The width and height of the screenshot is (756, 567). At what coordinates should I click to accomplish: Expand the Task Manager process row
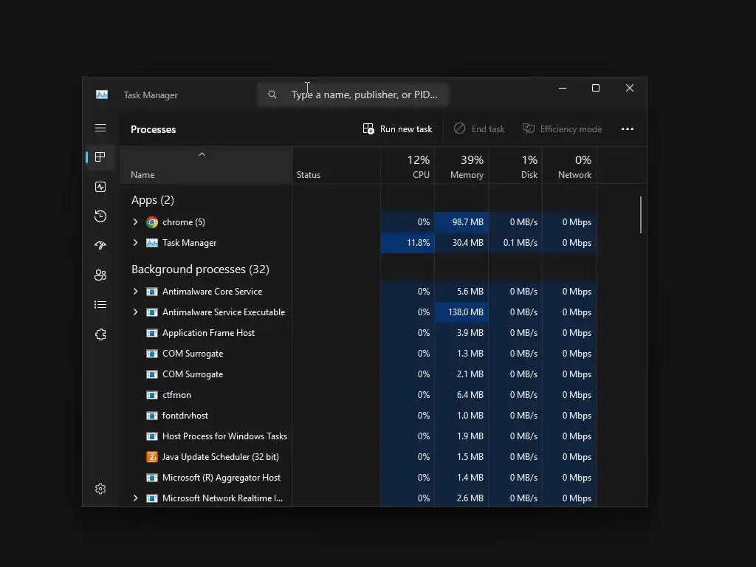136,242
